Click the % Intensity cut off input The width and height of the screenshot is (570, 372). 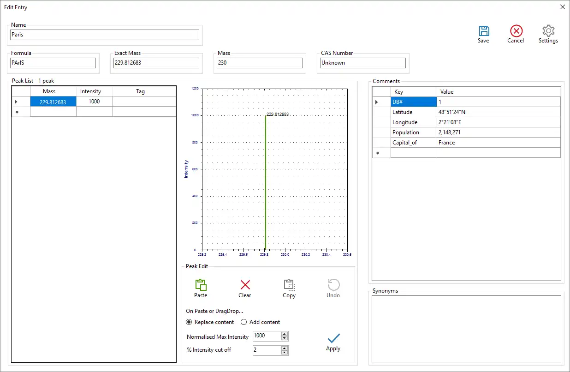[267, 350]
